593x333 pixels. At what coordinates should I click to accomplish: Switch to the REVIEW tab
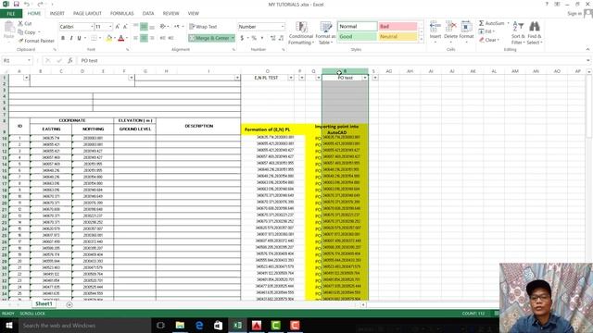tap(170, 13)
